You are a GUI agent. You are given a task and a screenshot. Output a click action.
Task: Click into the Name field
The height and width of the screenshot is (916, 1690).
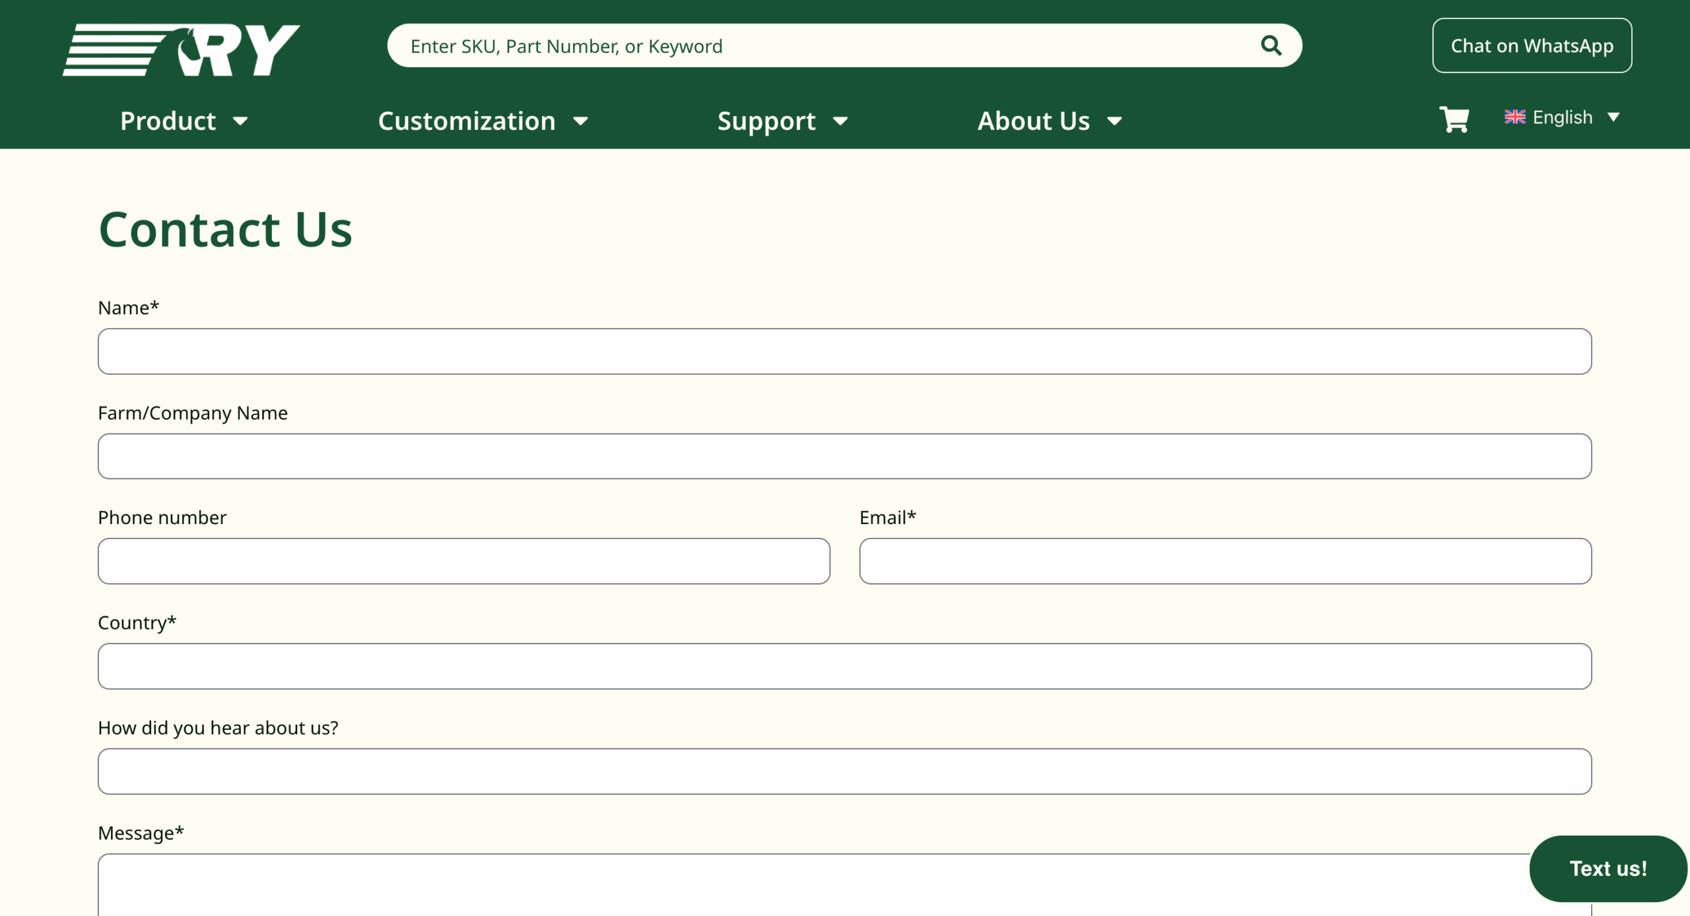(844, 351)
